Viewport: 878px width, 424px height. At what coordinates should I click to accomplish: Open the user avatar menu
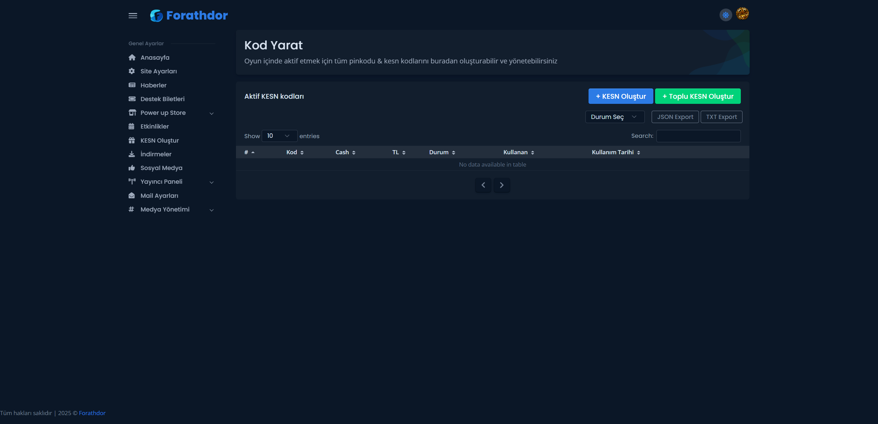click(743, 14)
